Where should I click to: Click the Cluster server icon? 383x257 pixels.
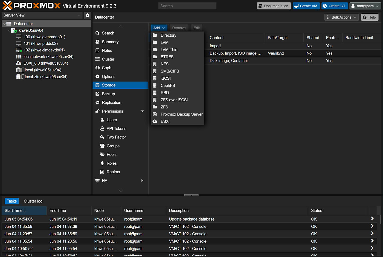[97, 59]
